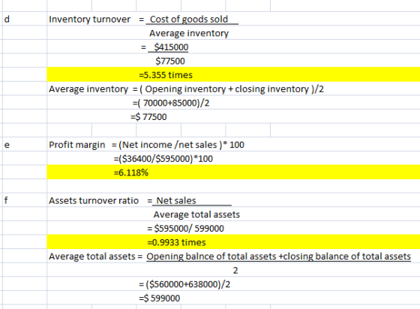Select the $415000 value
The image size is (420, 309).
click(171, 47)
